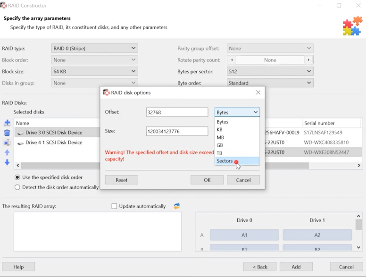Screen dimensions: 366x277
Task: Click the trash remove disk icon
Action: (x=7, y=133)
